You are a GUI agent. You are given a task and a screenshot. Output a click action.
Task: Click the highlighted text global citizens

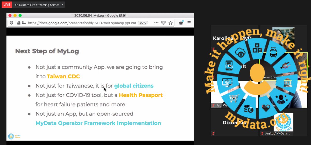(x=134, y=86)
